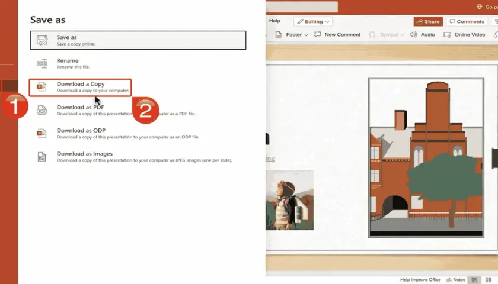Viewport: 498px width, 284px height.
Task: Click the New Comment icon
Action: tap(317, 34)
